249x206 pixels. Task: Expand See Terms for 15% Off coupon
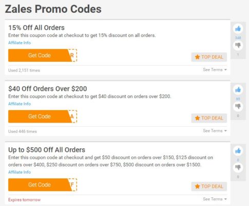click(215, 70)
